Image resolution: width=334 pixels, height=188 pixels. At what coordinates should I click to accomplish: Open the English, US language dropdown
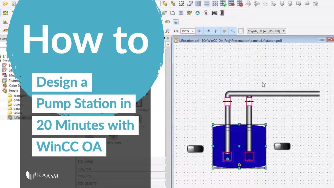[x=266, y=31]
